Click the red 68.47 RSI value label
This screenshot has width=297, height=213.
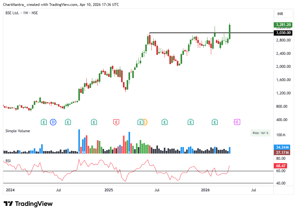click(280, 166)
